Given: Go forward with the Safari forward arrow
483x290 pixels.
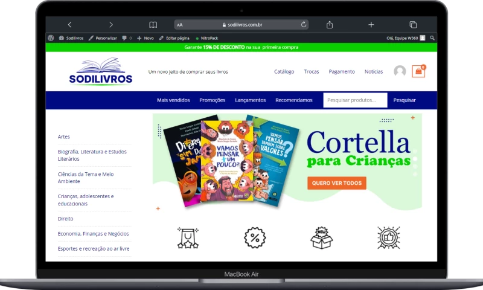Looking at the screenshot, I should (111, 25).
